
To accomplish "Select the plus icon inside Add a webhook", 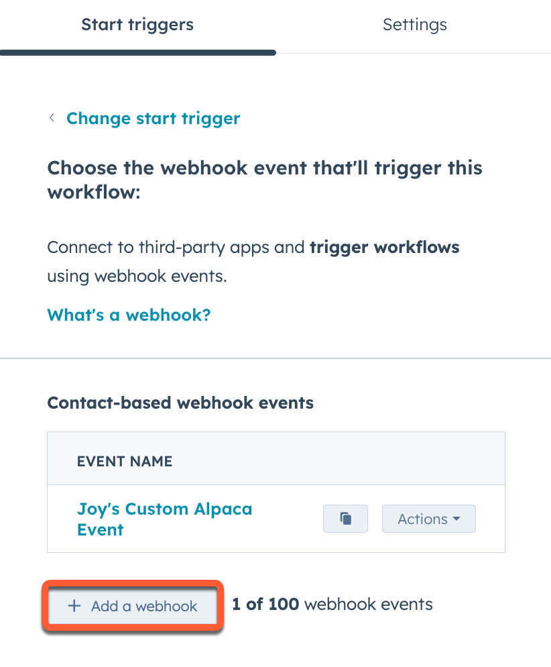I will pyautogui.click(x=74, y=605).
